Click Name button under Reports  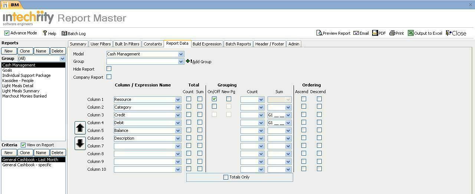[x=41, y=51]
